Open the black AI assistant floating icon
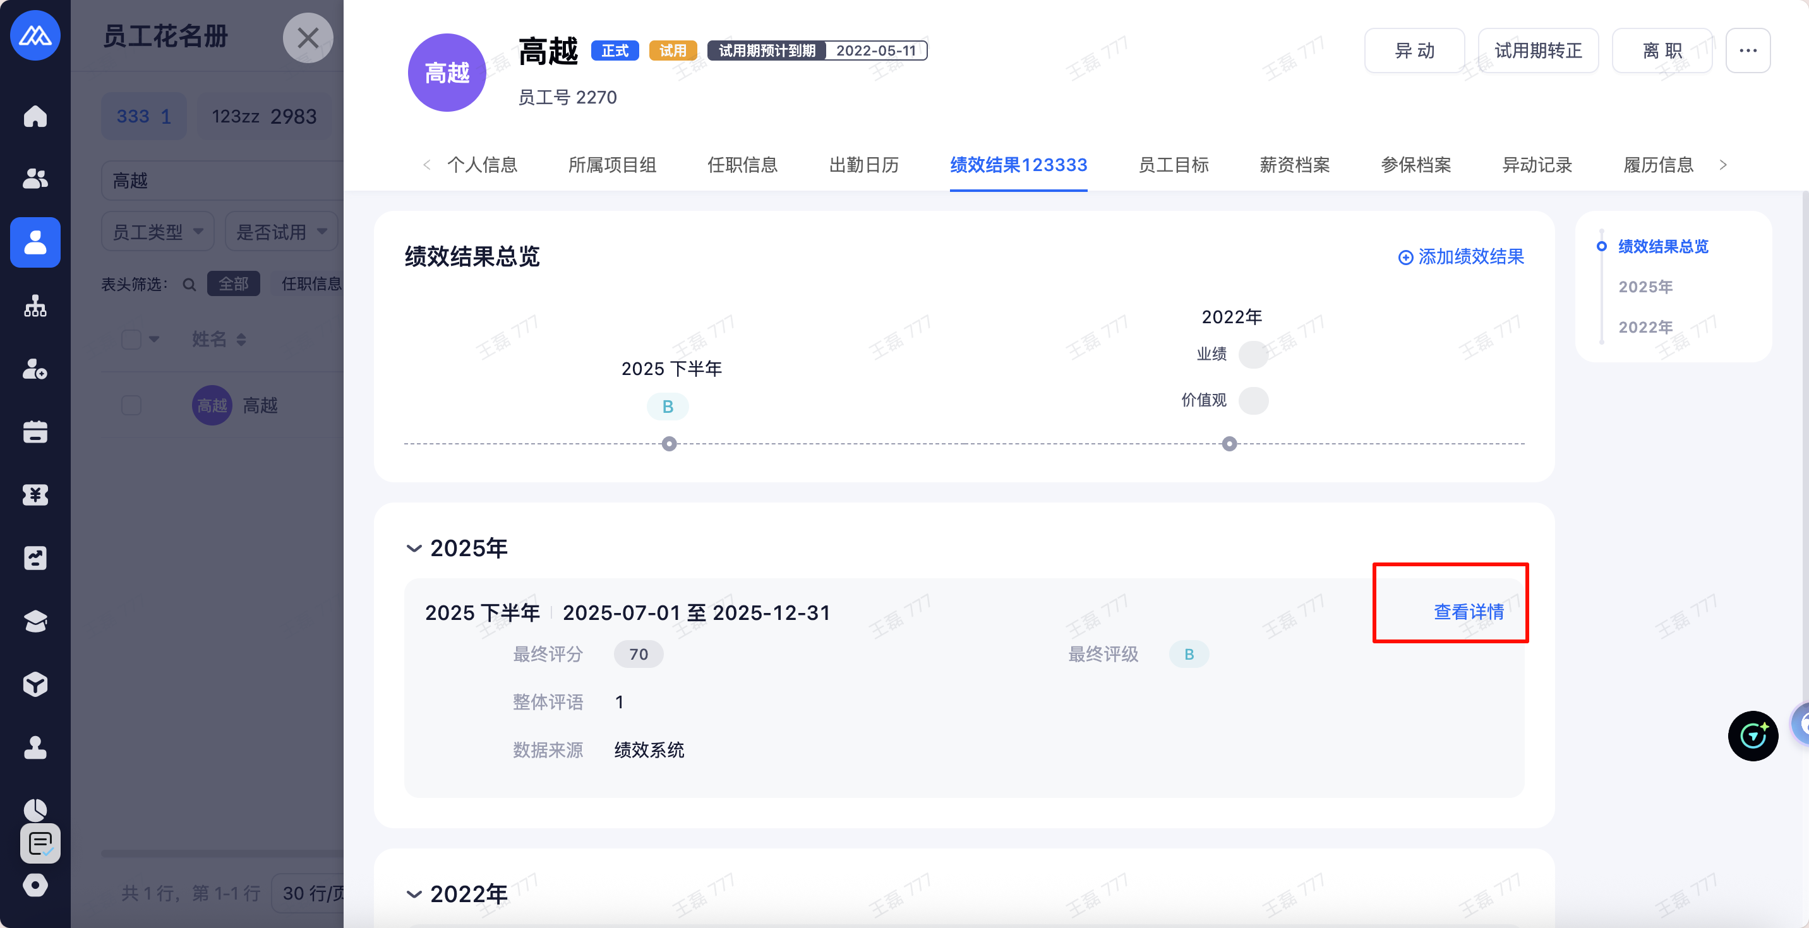1809x928 pixels. pyautogui.click(x=1752, y=735)
